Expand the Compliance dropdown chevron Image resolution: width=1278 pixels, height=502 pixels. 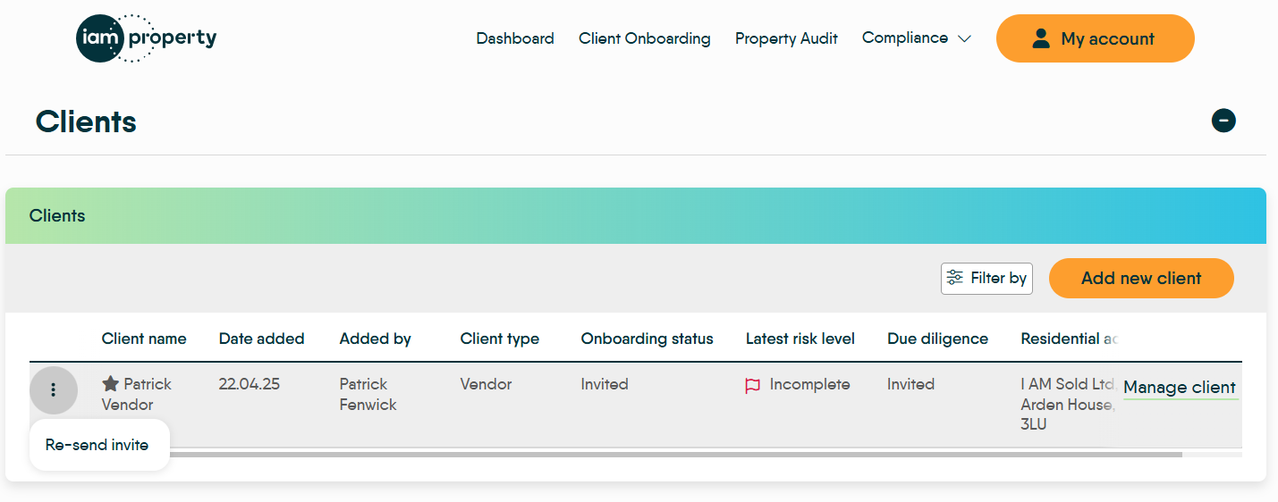tap(964, 39)
